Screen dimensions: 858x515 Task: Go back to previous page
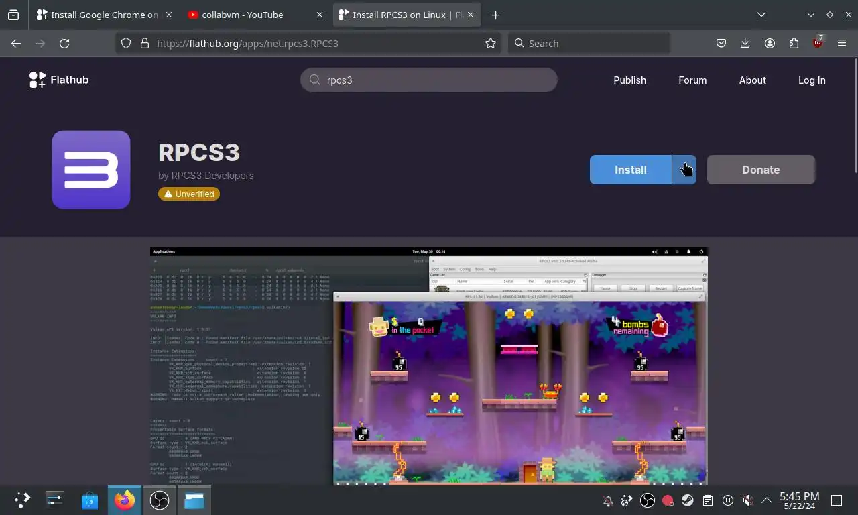click(16, 43)
